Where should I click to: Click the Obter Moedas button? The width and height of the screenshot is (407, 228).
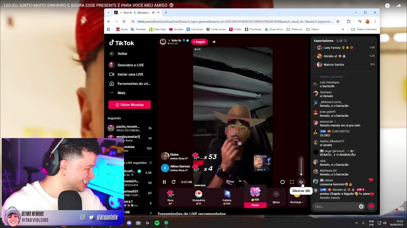[x=129, y=105]
